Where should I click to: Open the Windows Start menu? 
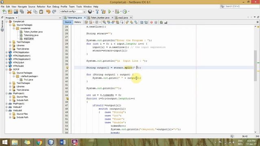(4, 142)
